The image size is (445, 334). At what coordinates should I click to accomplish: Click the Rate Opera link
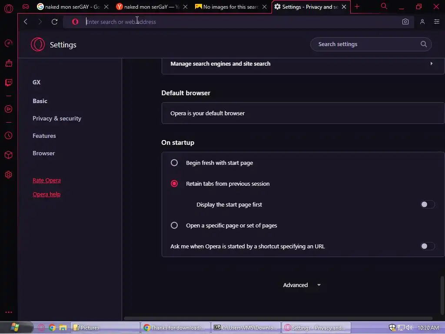46,180
